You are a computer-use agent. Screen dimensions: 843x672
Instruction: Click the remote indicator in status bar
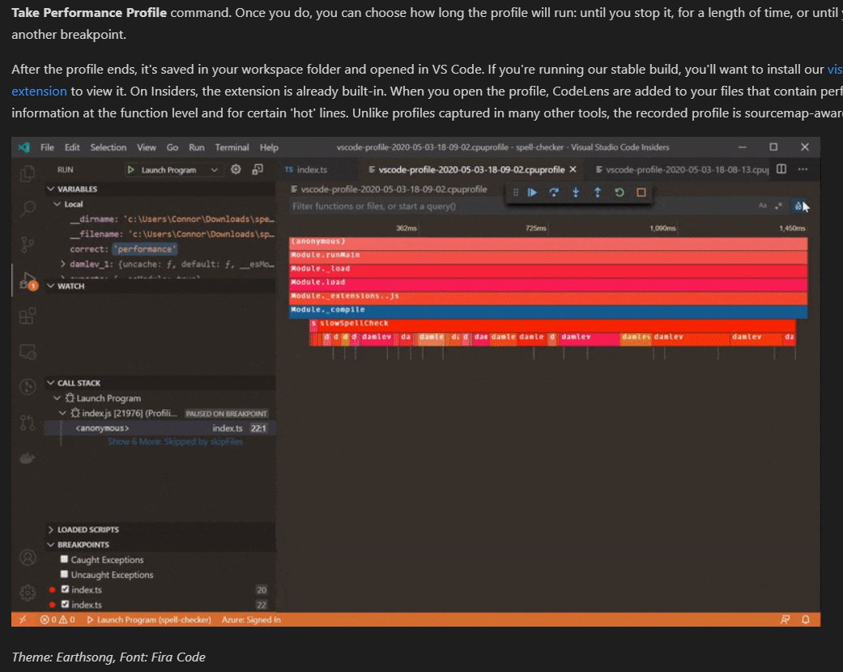pyautogui.click(x=23, y=619)
